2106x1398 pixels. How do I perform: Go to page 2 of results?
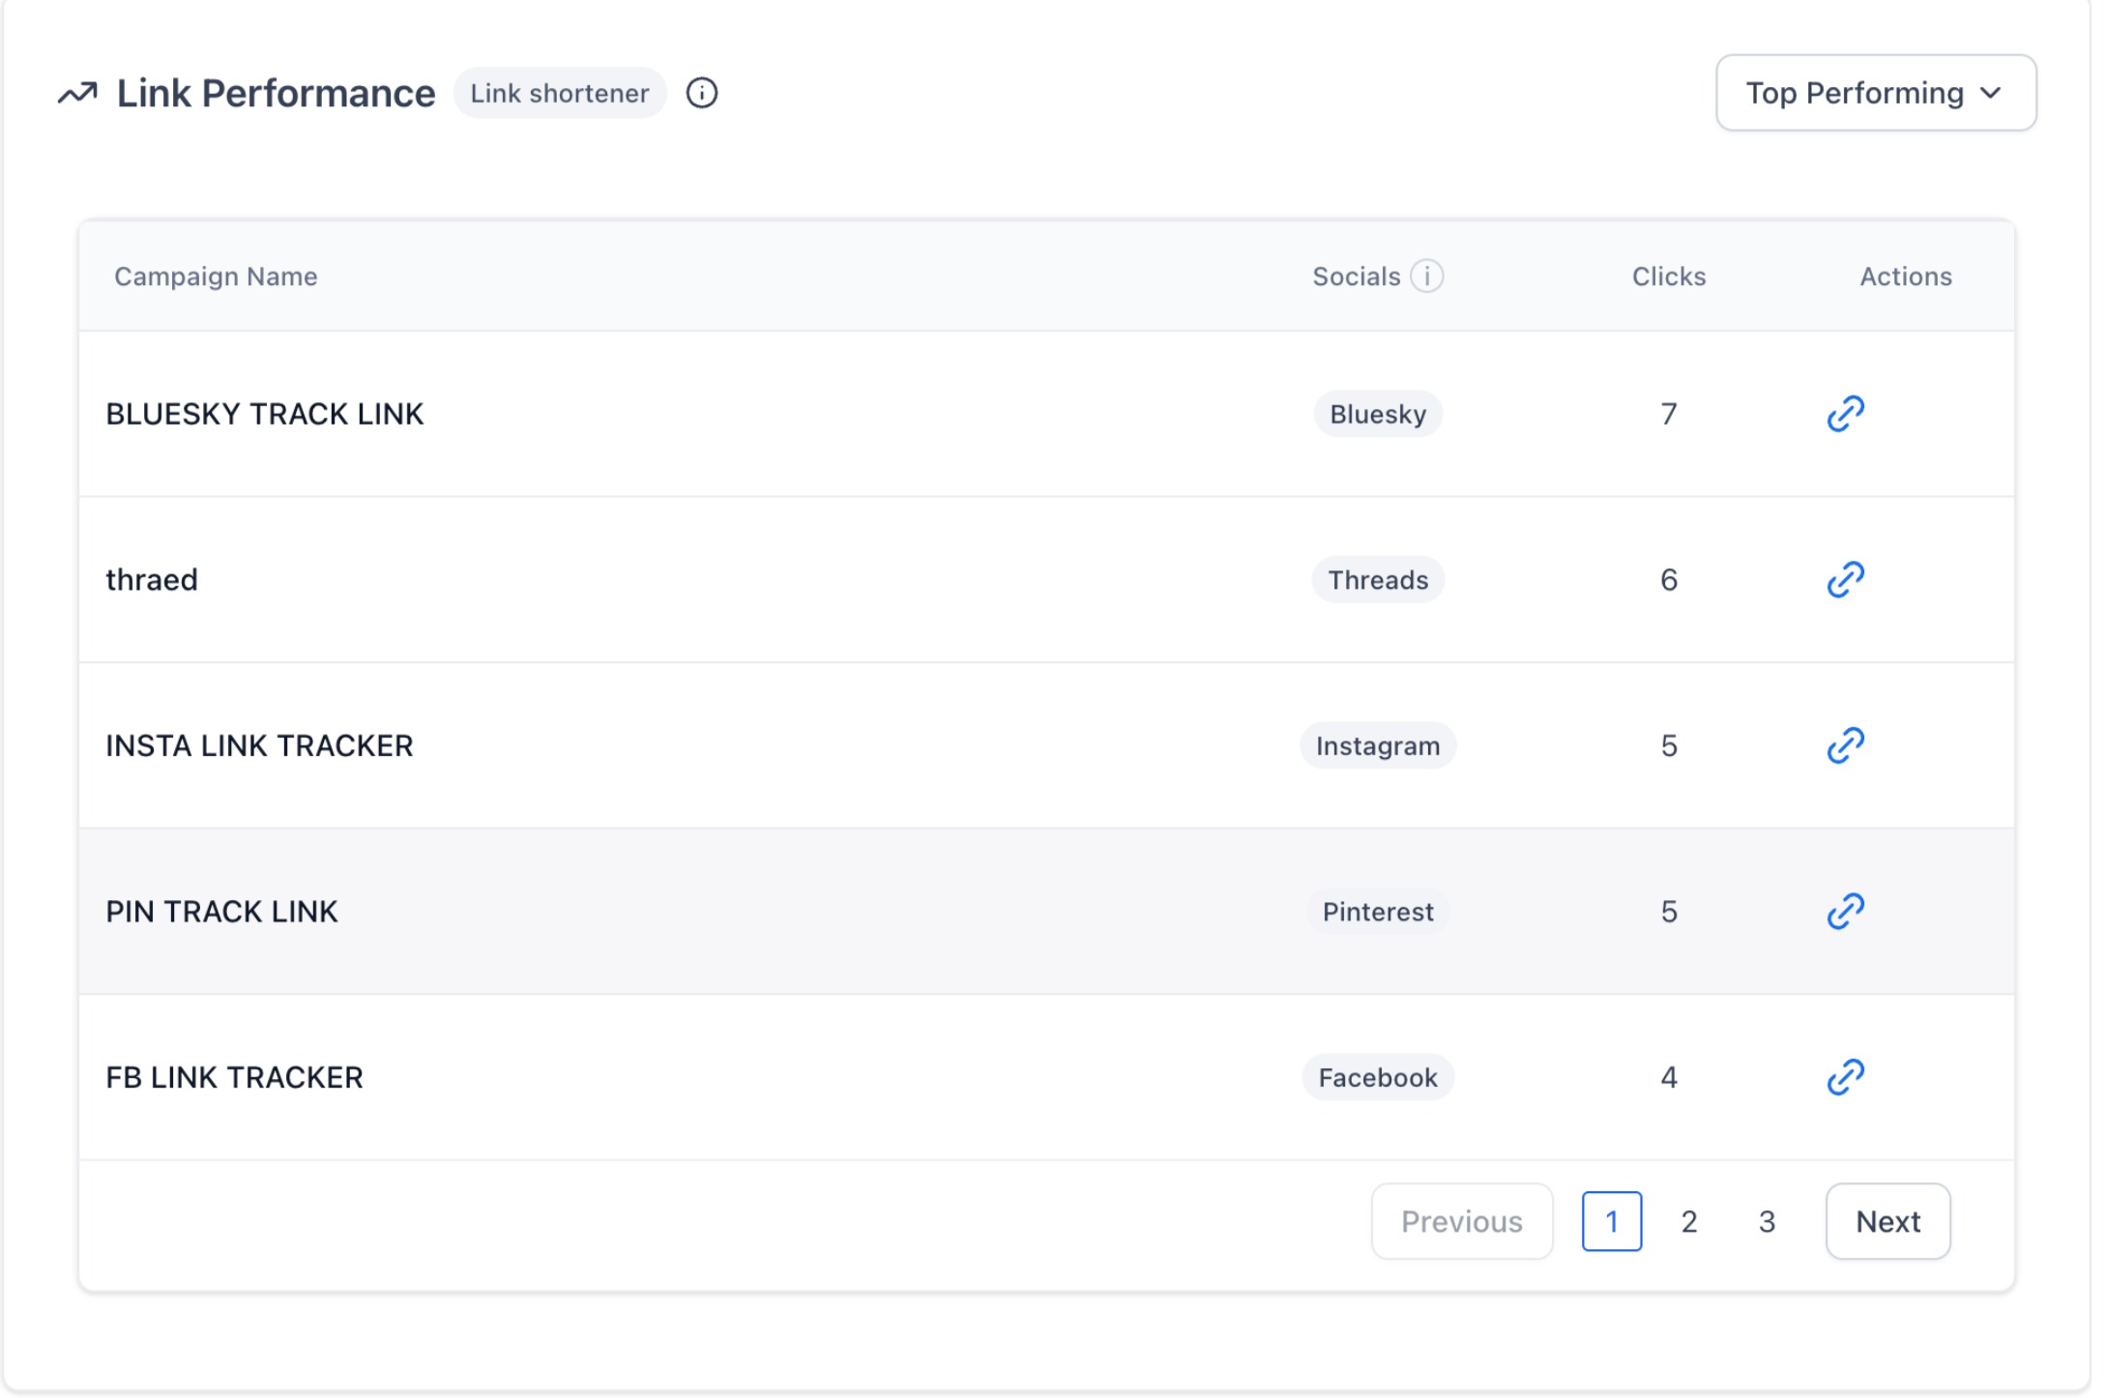click(1689, 1221)
